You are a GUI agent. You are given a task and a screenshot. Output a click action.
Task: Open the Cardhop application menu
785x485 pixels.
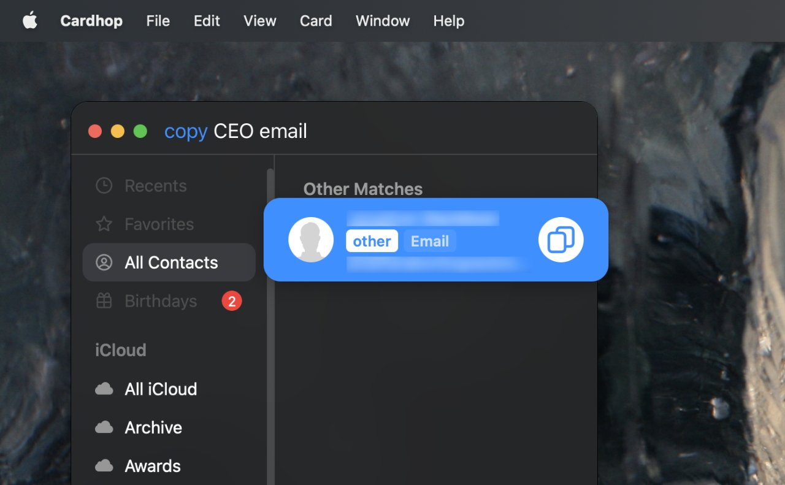click(91, 21)
